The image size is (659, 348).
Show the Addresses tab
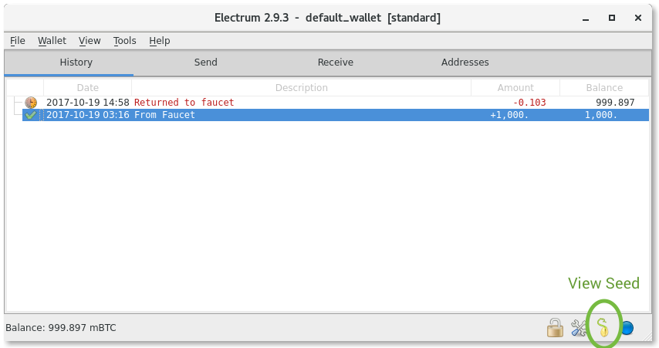click(465, 63)
